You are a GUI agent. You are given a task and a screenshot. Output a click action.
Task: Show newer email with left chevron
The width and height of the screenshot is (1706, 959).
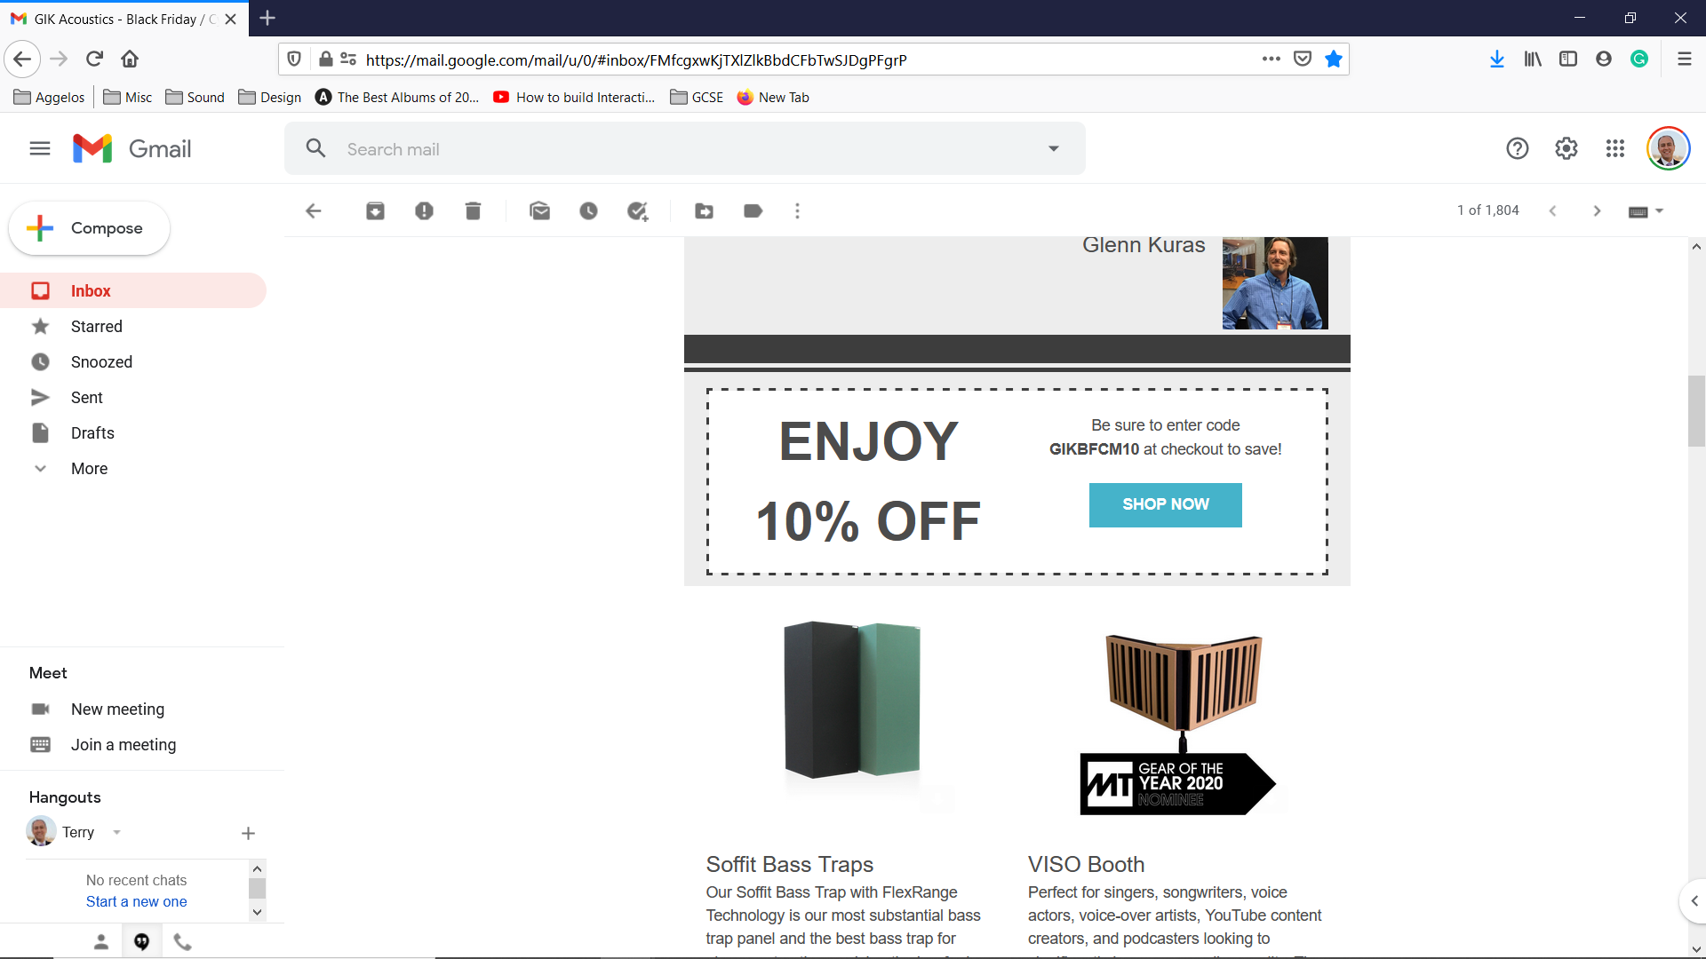point(1552,210)
